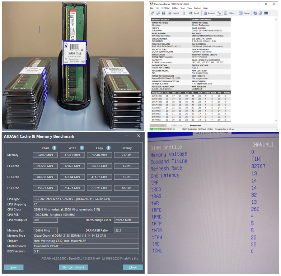The width and height of the screenshot is (281, 276).
Task: Click the green CRC OK status indicator
Action: pos(155,129)
